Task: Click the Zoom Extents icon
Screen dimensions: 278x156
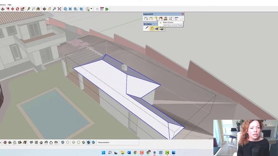Action: (x=59, y=9)
